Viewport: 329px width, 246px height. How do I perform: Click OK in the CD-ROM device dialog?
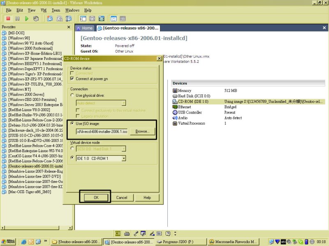(96, 198)
